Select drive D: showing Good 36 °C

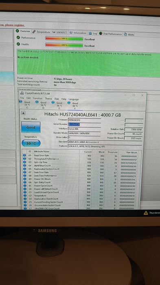[x=42, y=105]
